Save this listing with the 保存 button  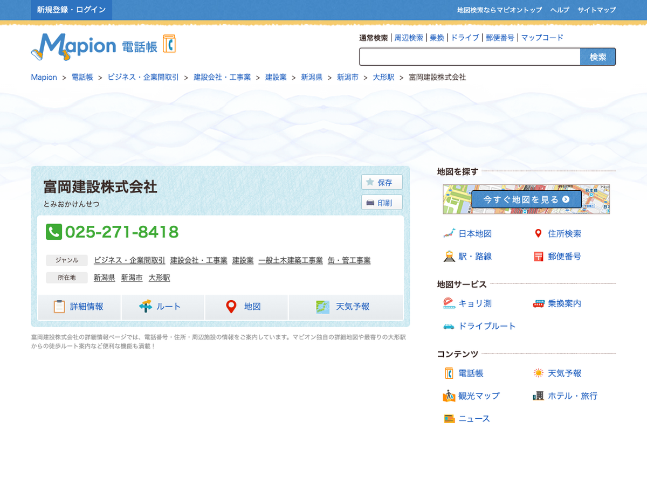coord(382,182)
